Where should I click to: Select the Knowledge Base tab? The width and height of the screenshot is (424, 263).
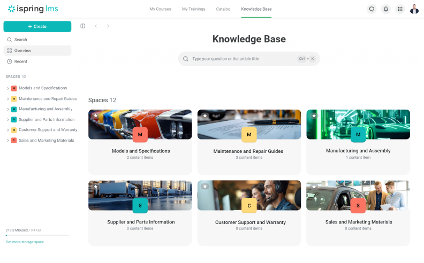coord(256,9)
